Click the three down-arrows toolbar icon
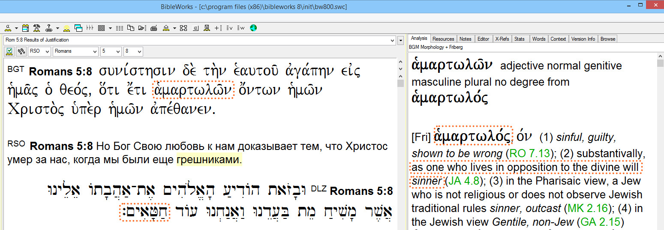 [90, 28]
